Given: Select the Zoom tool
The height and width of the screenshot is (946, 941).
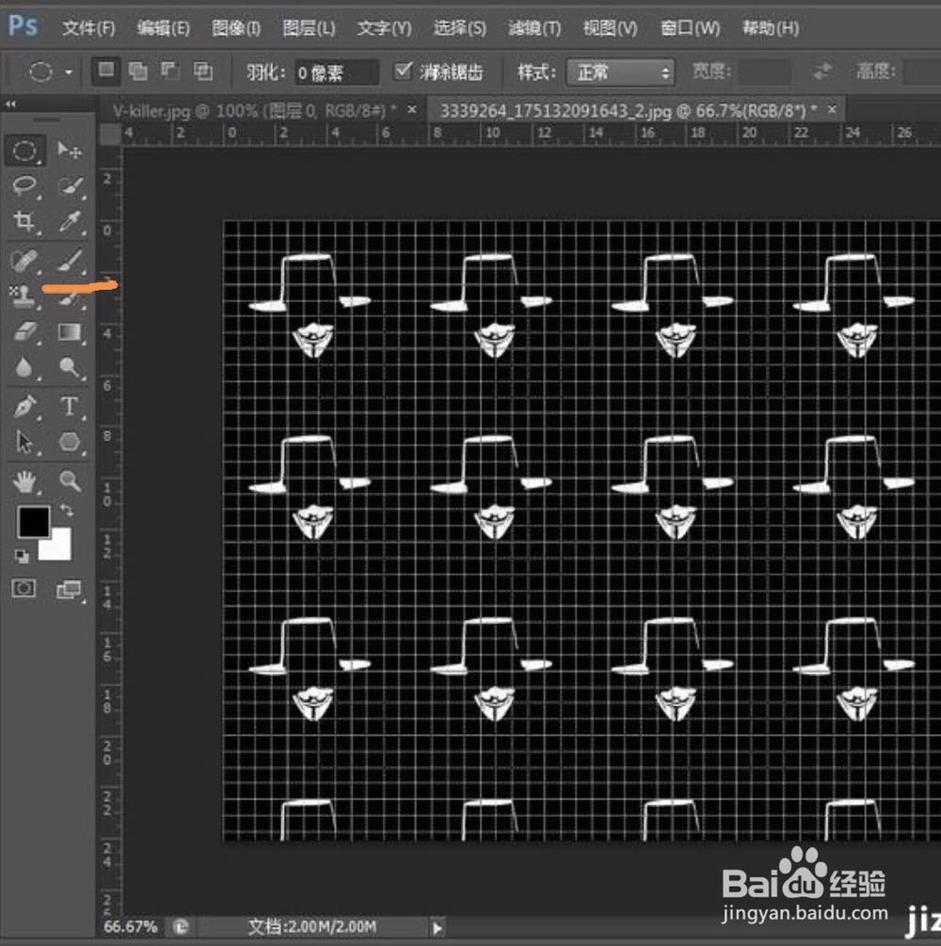Looking at the screenshot, I should 70,481.
